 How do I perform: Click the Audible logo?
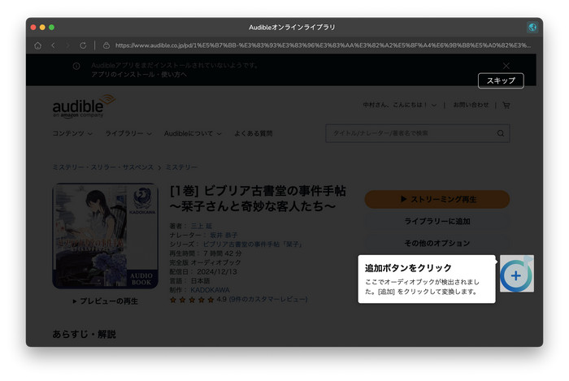point(84,106)
